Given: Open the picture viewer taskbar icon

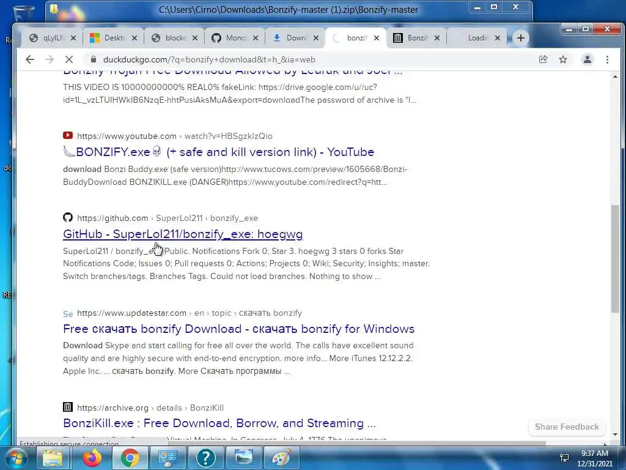Looking at the screenshot, I should [243, 458].
